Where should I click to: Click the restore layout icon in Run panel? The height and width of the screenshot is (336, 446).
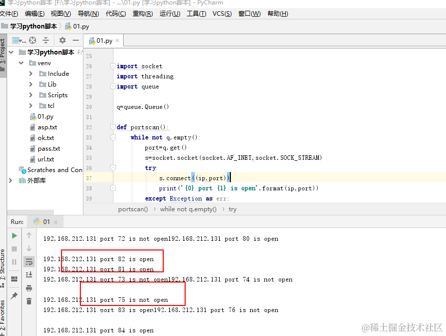(14, 279)
